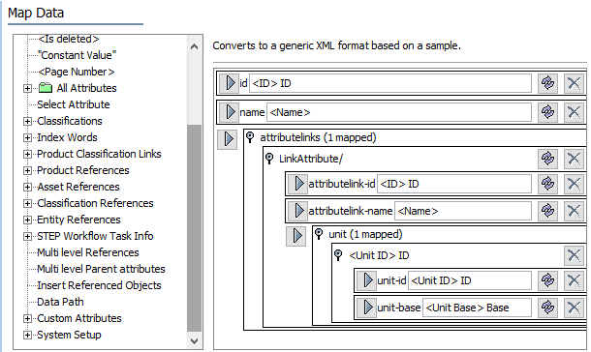Toggle the pin icon beside unit (1 mapped)

click(319, 234)
